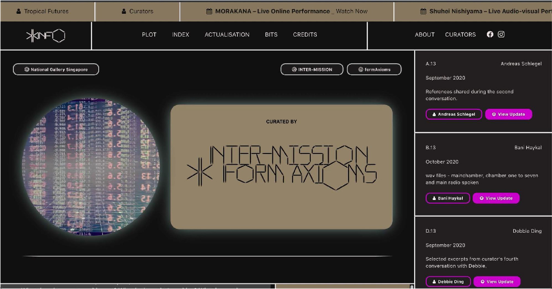
Task: Click 'References shared during the second conversation' text
Action: click(x=470, y=95)
